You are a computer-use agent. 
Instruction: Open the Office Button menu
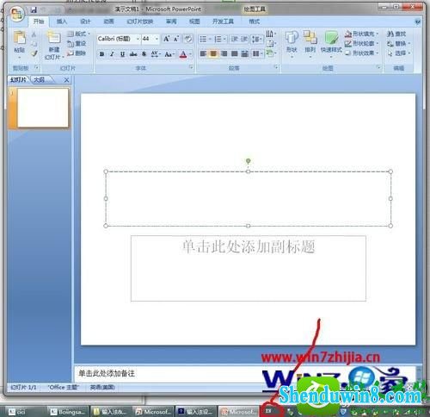[x=16, y=14]
